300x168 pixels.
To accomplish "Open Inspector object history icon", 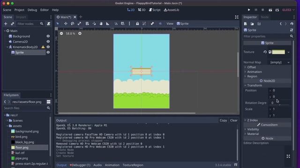I will 292,24.
